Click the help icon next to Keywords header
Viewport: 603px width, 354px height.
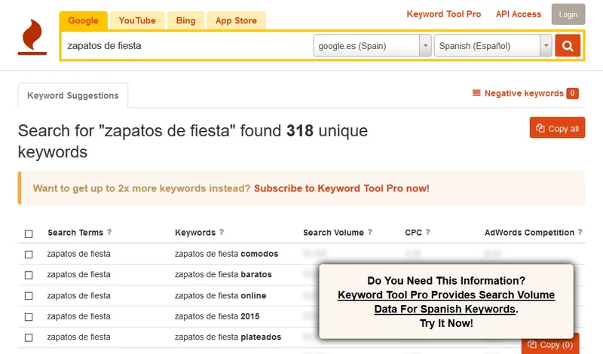[222, 232]
